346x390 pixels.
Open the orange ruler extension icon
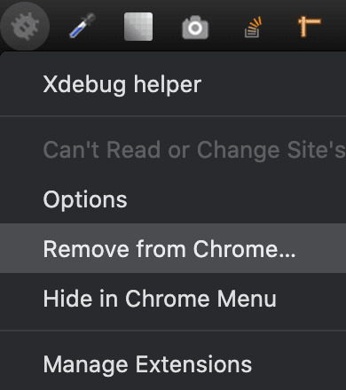[x=310, y=27]
